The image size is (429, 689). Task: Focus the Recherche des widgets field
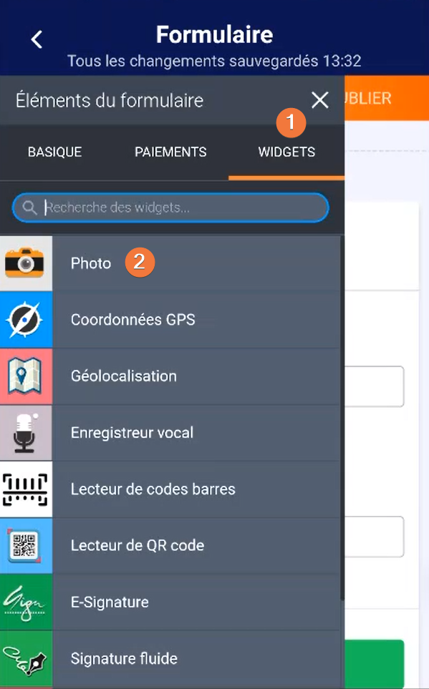pyautogui.click(x=170, y=207)
